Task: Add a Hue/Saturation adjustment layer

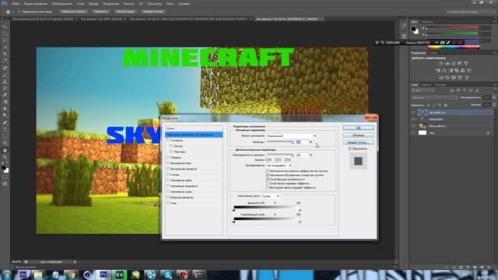Action: (438, 71)
